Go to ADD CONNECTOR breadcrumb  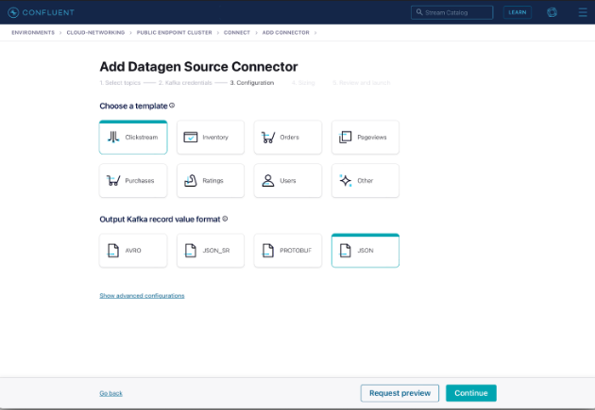coord(286,33)
